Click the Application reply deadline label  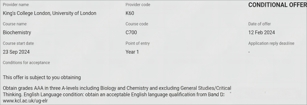[271, 43]
